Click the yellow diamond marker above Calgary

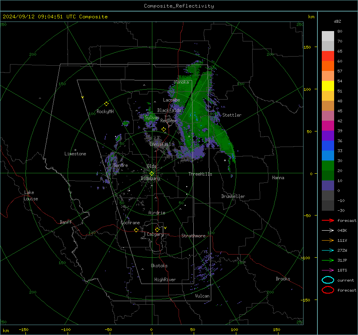157,229
